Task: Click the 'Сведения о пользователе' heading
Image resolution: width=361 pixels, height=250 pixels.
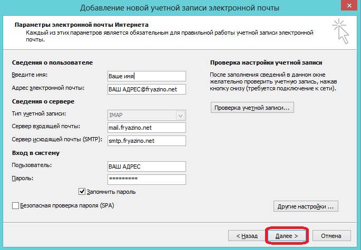Action: click(x=52, y=62)
